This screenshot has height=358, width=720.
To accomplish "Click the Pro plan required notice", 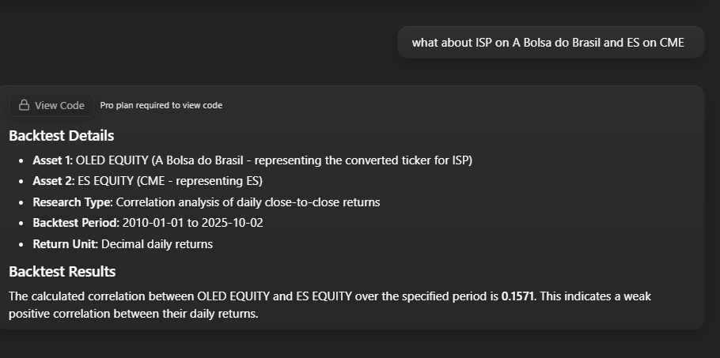I will pos(161,105).
